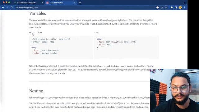Click the Variables heading
The width and height of the screenshot is (199, 112).
[38, 13]
